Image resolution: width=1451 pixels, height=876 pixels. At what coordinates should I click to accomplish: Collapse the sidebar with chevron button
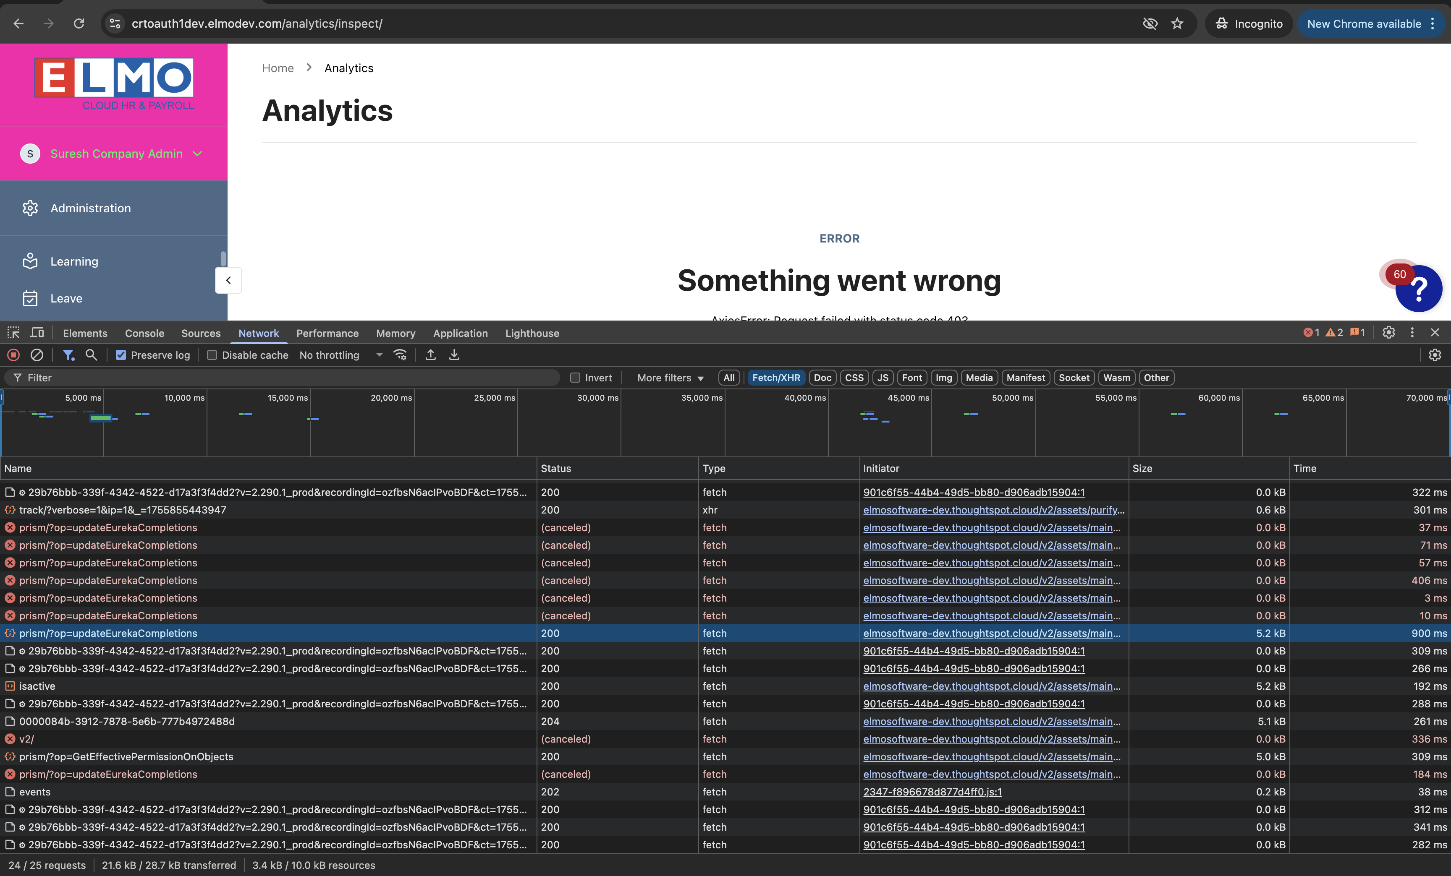point(228,280)
